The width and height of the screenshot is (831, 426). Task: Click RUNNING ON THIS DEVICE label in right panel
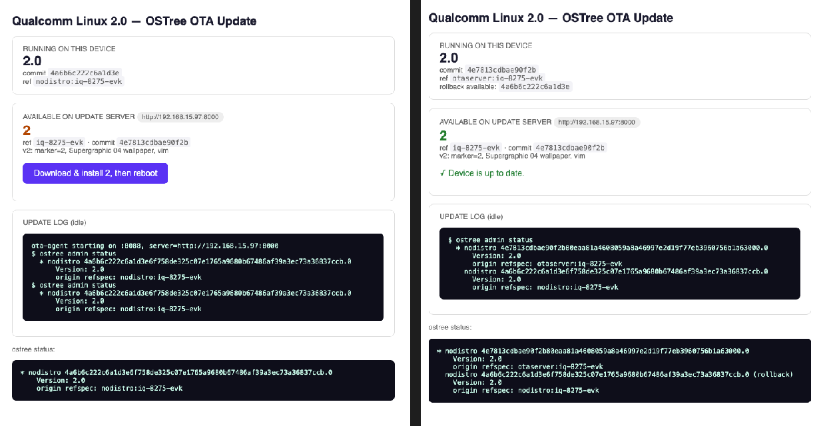(486, 45)
